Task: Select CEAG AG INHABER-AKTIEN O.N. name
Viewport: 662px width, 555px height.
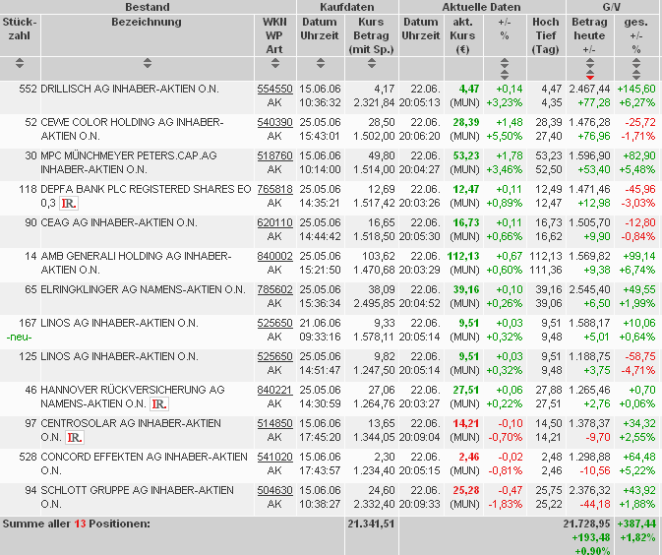Action: 119,222
